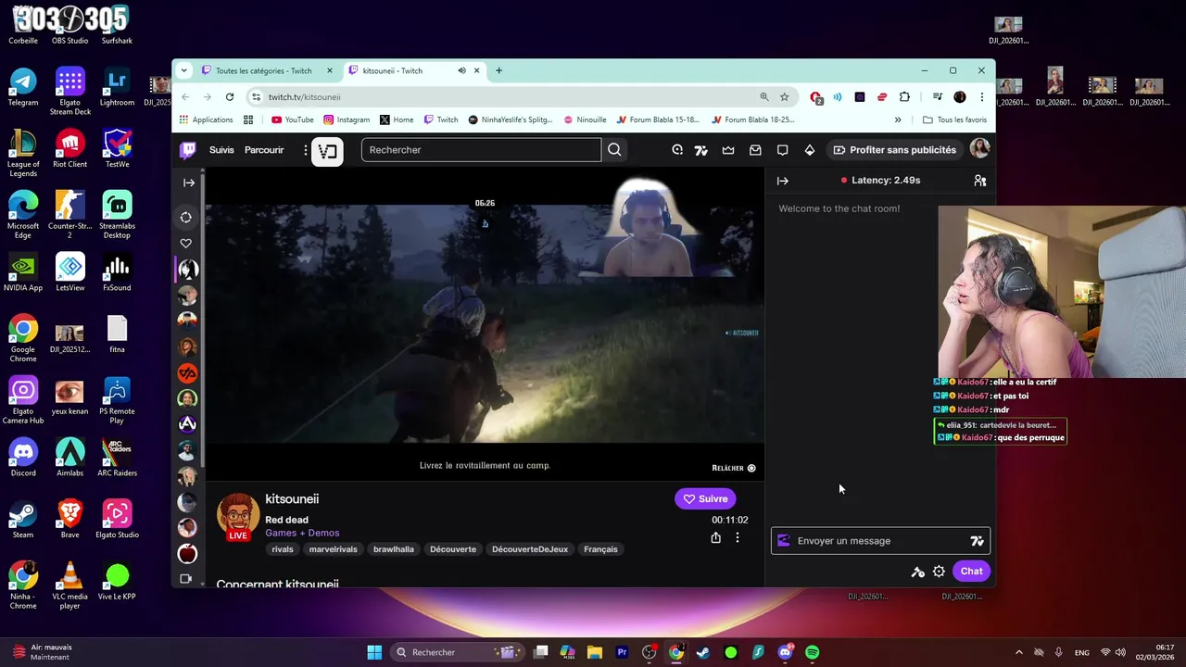Open the Instagram bookmark

coord(347,120)
